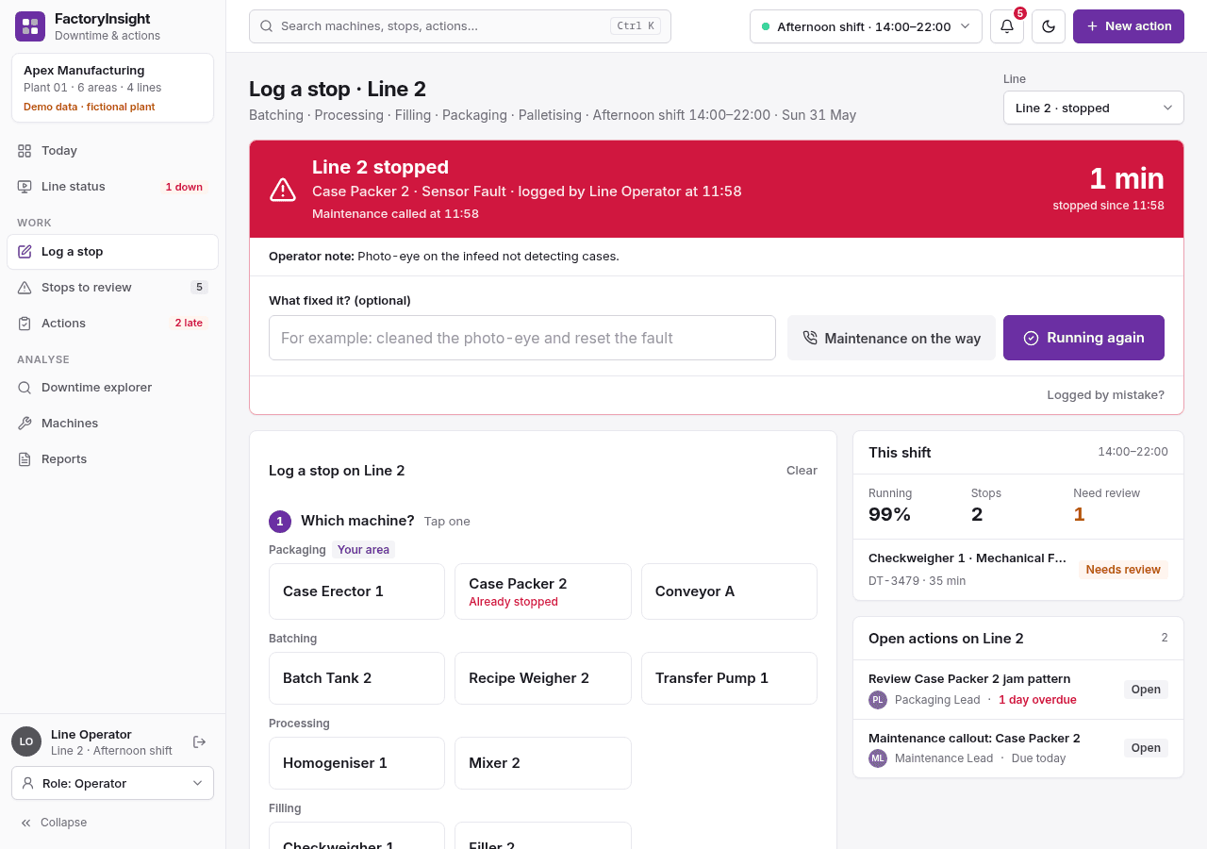
Task: Select Recipe Weigher 2
Action: tap(542, 678)
